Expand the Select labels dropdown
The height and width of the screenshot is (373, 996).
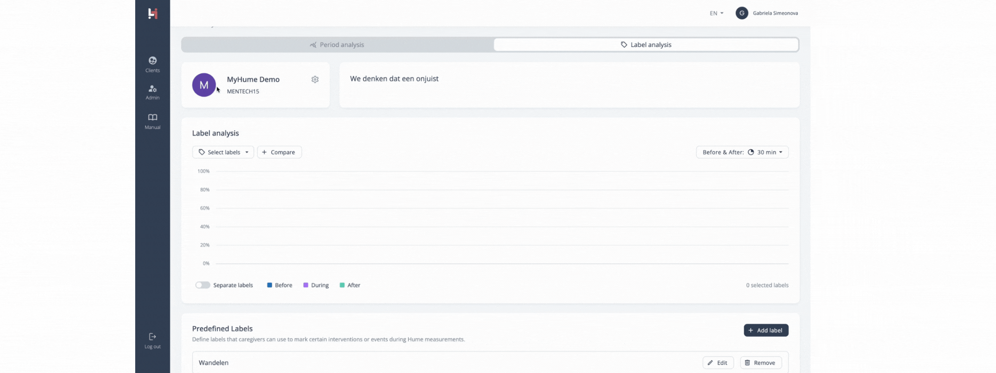(x=223, y=152)
